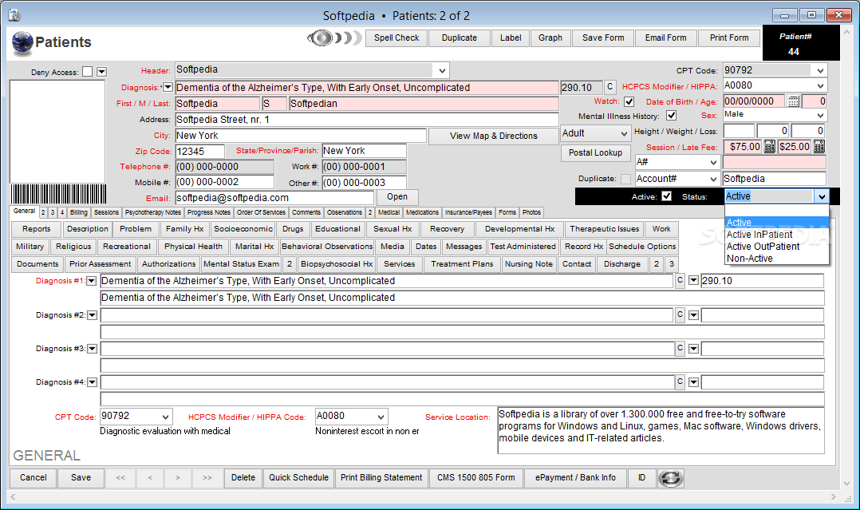Open the Header dropdown arrow
Image resolution: width=860 pixels, height=510 pixels.
point(442,70)
